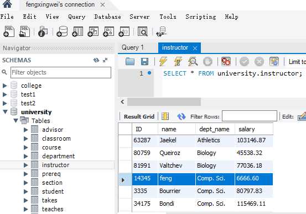Click the cell containing Jaekel

coord(177,140)
